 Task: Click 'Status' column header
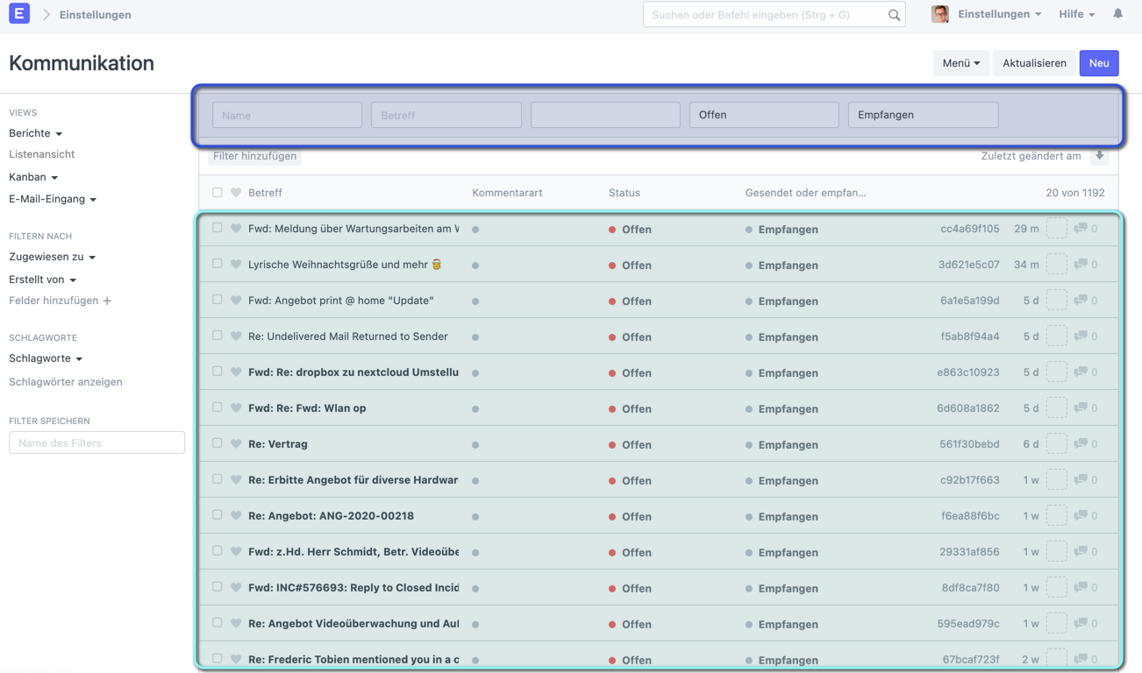pos(625,193)
